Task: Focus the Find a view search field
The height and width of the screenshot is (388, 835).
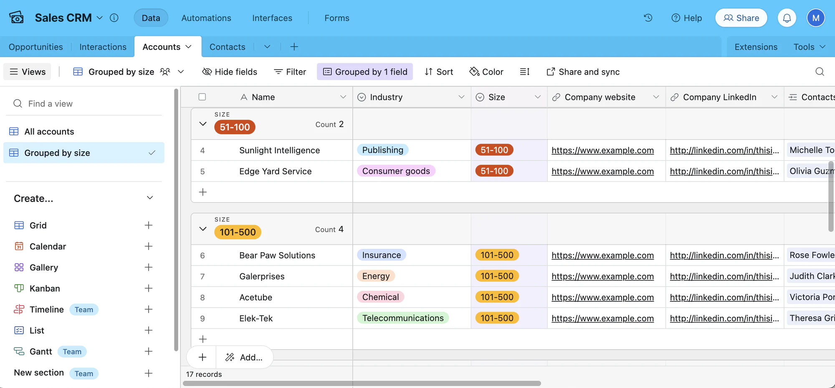Action: (83, 103)
